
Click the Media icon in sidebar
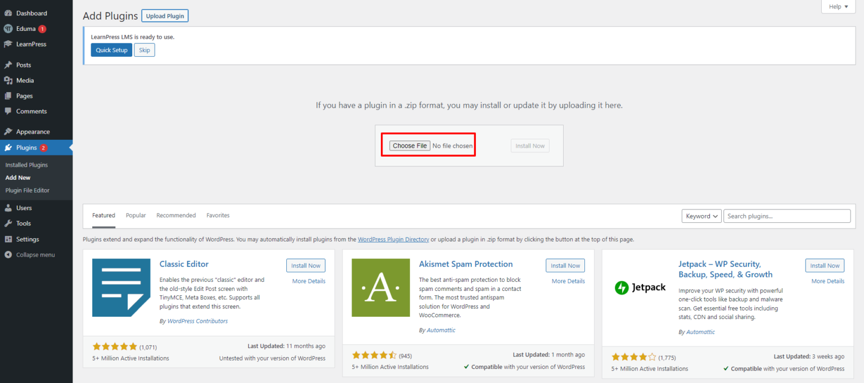click(x=8, y=80)
